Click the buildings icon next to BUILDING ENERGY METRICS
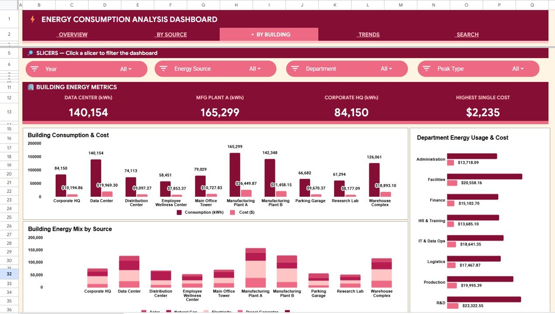 30,87
